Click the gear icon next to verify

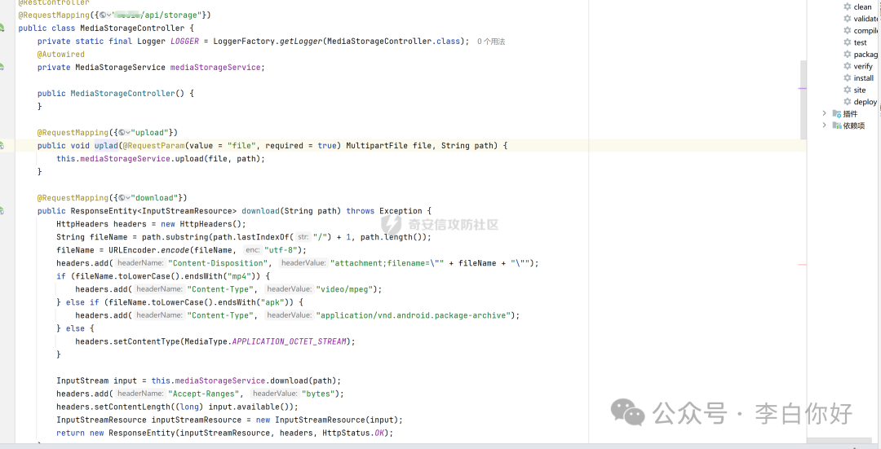pyautogui.click(x=848, y=66)
